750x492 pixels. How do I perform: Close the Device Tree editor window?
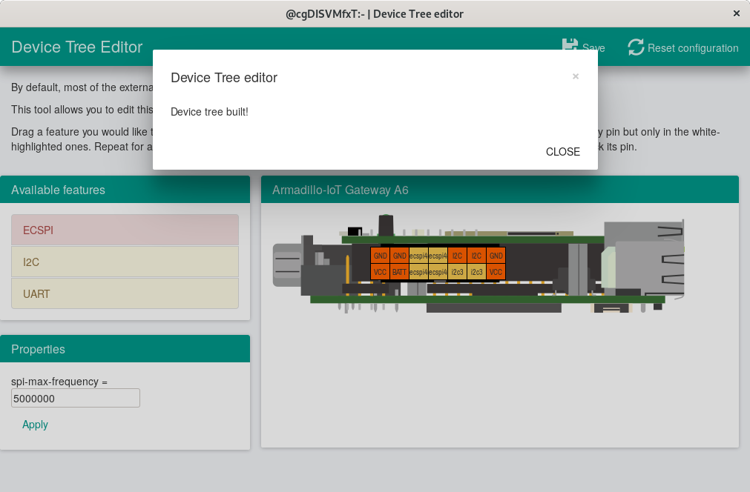(737, 13)
